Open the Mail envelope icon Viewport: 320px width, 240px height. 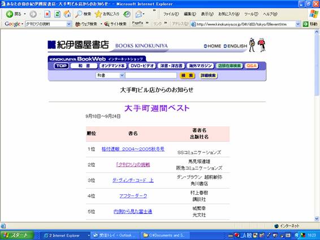point(139,14)
